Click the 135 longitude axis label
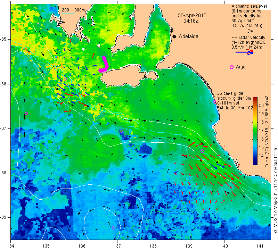The width and height of the screenshot is (278, 250). coord(46,246)
